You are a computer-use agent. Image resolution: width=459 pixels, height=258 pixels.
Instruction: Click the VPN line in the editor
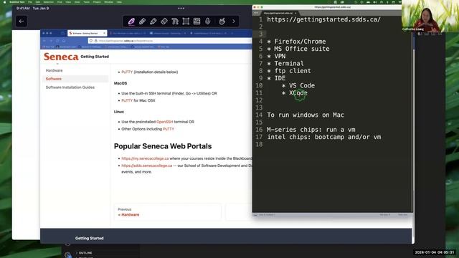click(x=276, y=56)
